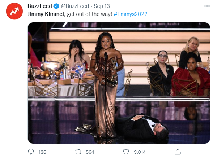Click the 136 replies count
The height and width of the screenshot is (158, 213).
42,152
